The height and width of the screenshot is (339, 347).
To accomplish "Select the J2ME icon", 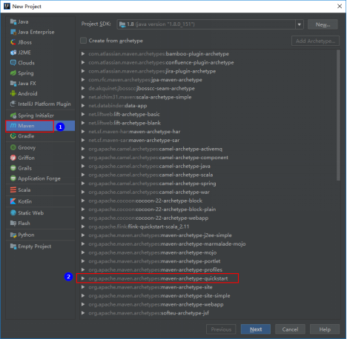I will click(x=13, y=53).
